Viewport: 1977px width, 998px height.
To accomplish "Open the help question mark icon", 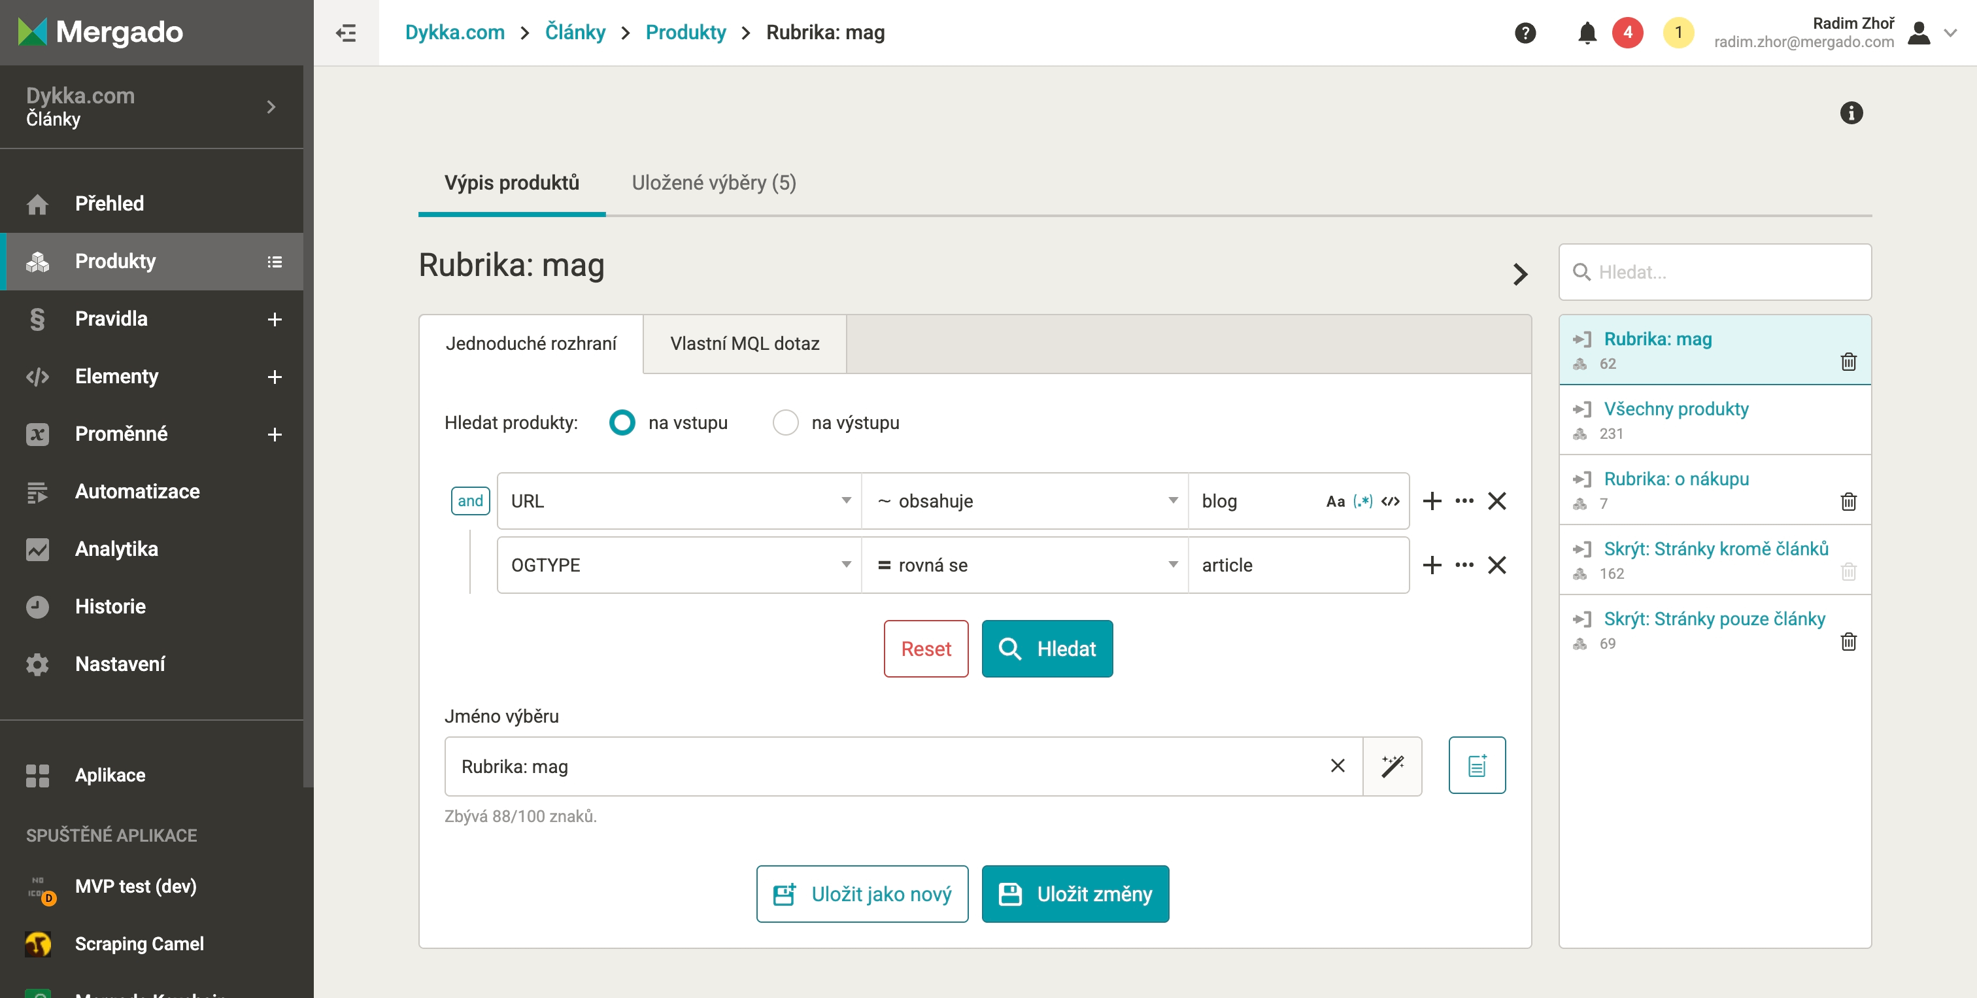I will point(1525,33).
